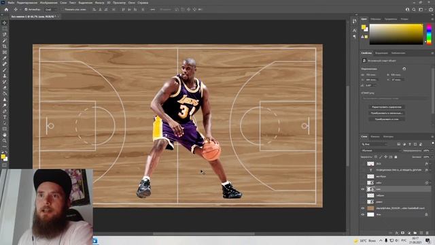Select the Eyedropper tool
Screen dimensions: 435x245
(5, 58)
